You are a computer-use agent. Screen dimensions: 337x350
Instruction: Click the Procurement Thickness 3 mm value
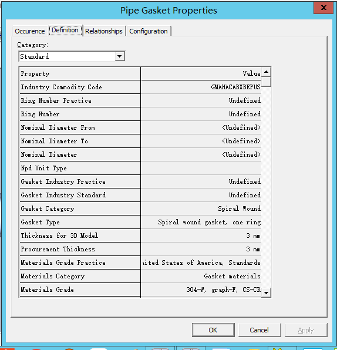tap(201, 249)
